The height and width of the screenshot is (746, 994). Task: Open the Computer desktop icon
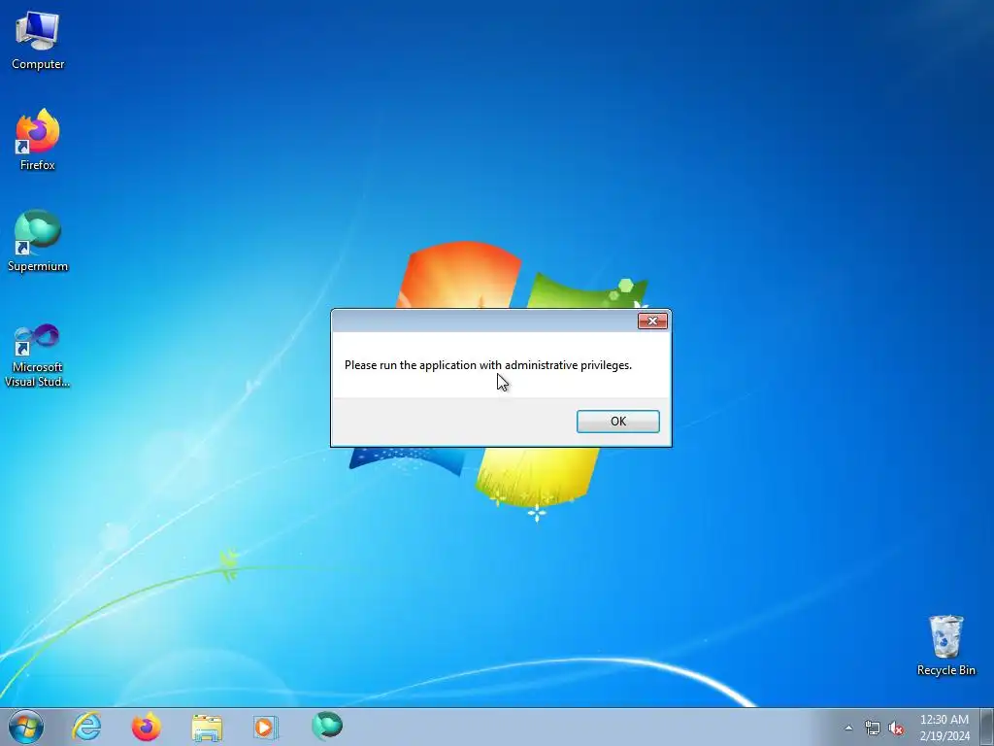point(38,40)
